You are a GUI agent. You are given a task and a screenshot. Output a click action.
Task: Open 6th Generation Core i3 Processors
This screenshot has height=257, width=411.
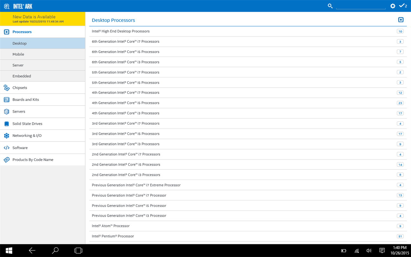(x=248, y=62)
